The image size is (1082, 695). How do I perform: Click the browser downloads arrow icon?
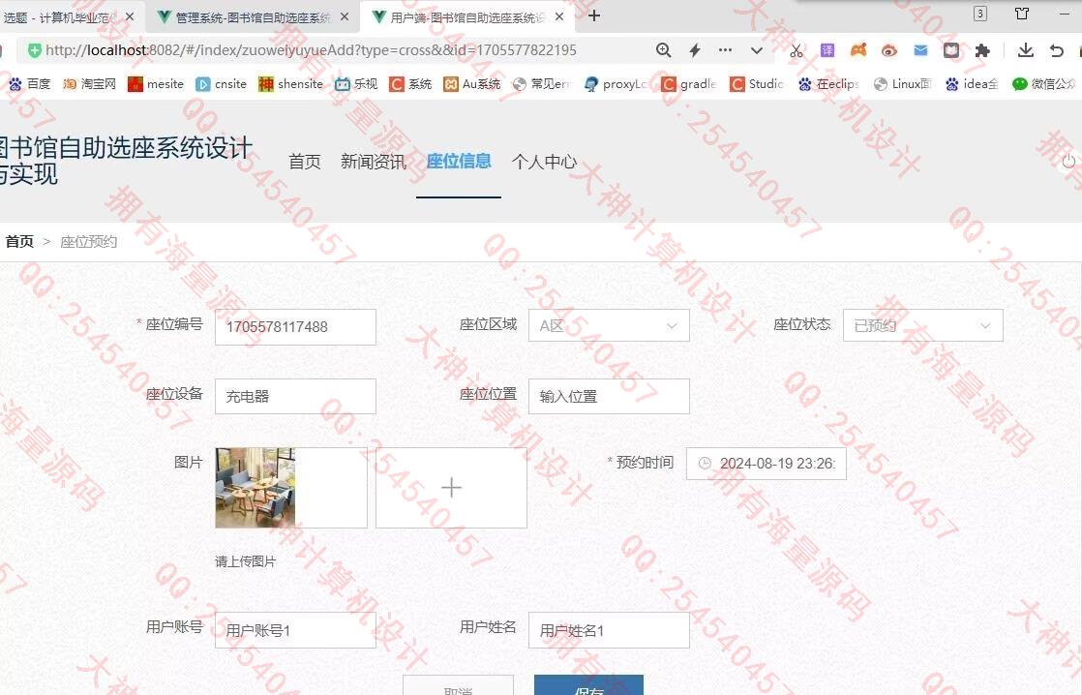click(1026, 50)
